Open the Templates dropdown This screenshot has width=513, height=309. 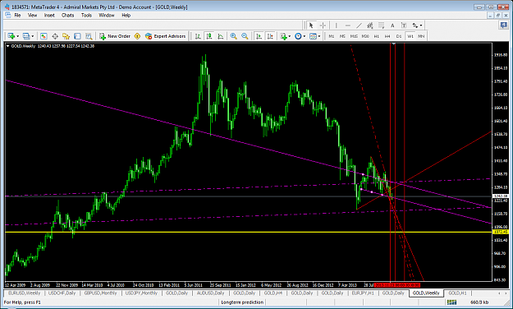314,36
